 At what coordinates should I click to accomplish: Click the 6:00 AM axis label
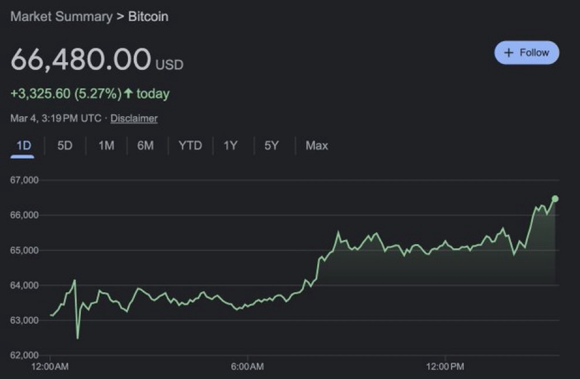point(247,367)
